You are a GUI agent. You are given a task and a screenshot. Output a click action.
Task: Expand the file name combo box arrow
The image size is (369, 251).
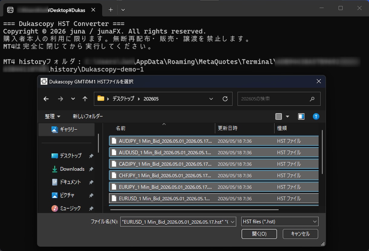233,222
